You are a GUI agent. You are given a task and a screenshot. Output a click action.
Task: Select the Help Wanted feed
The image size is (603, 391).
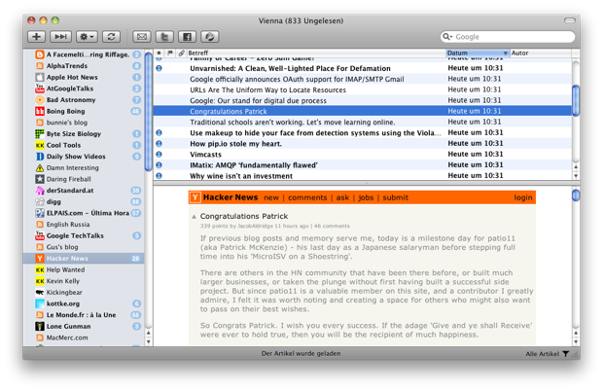(84, 269)
